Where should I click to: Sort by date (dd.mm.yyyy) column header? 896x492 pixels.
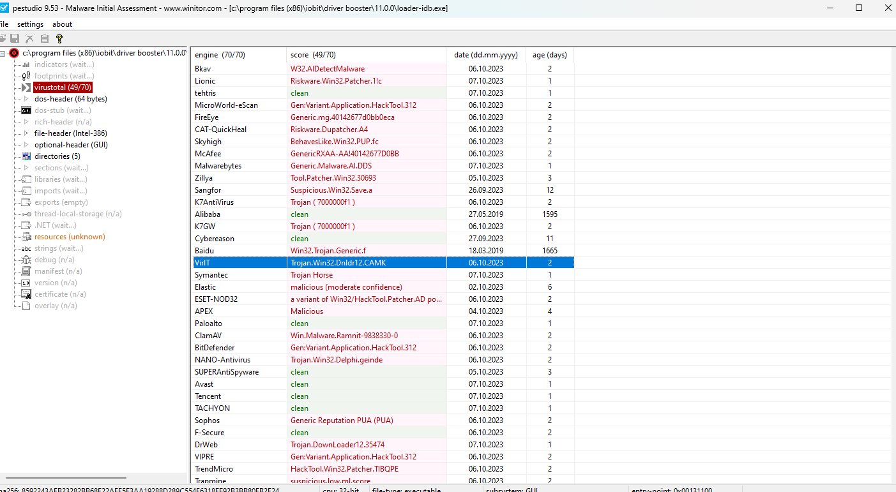point(486,55)
